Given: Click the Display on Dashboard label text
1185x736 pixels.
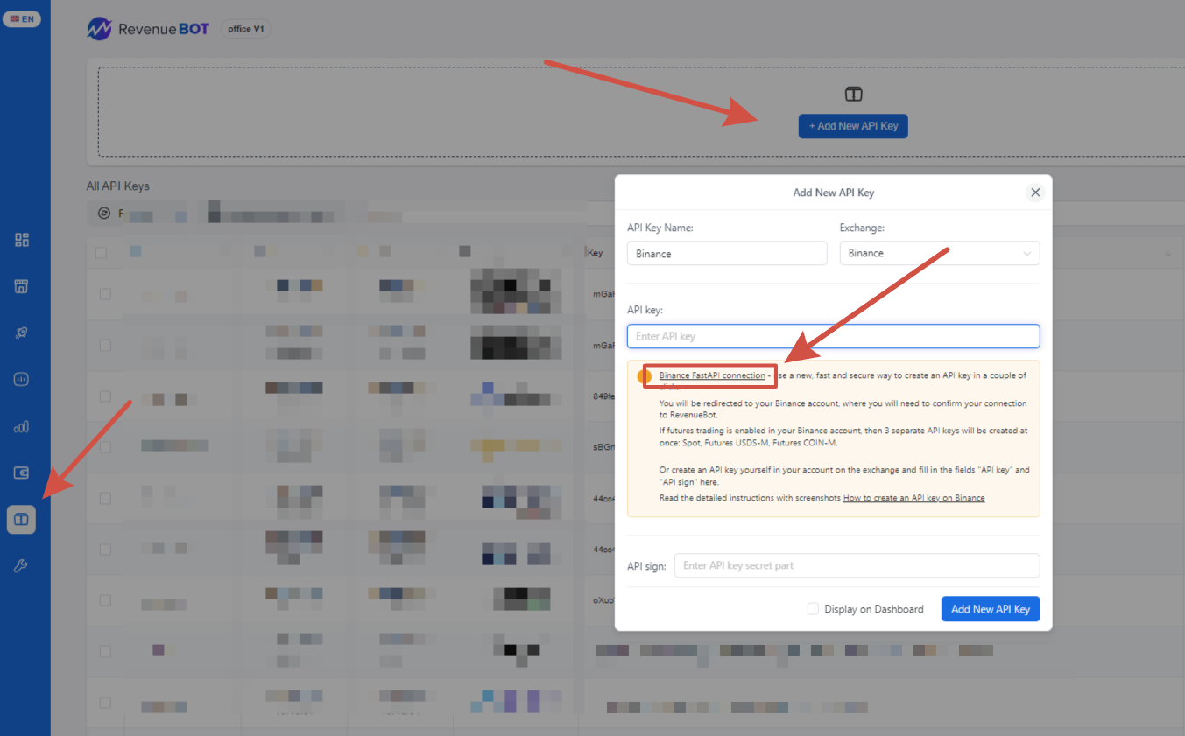Looking at the screenshot, I should [x=874, y=609].
